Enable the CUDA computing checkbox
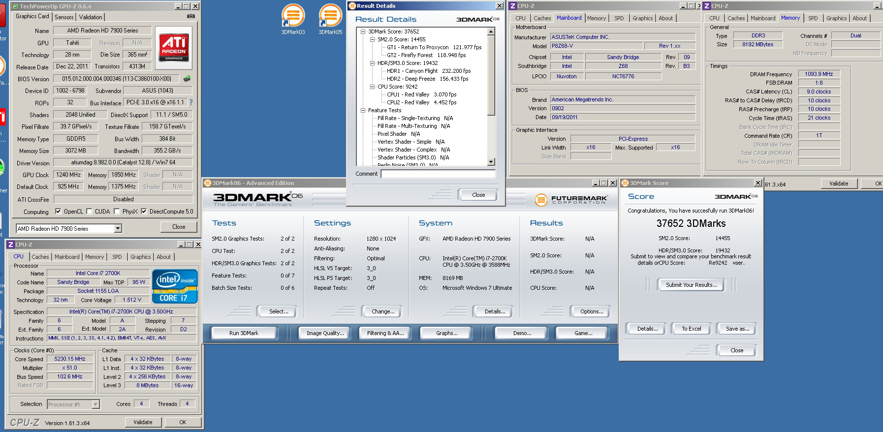Screen dimensions: 883x432 click(x=89, y=212)
